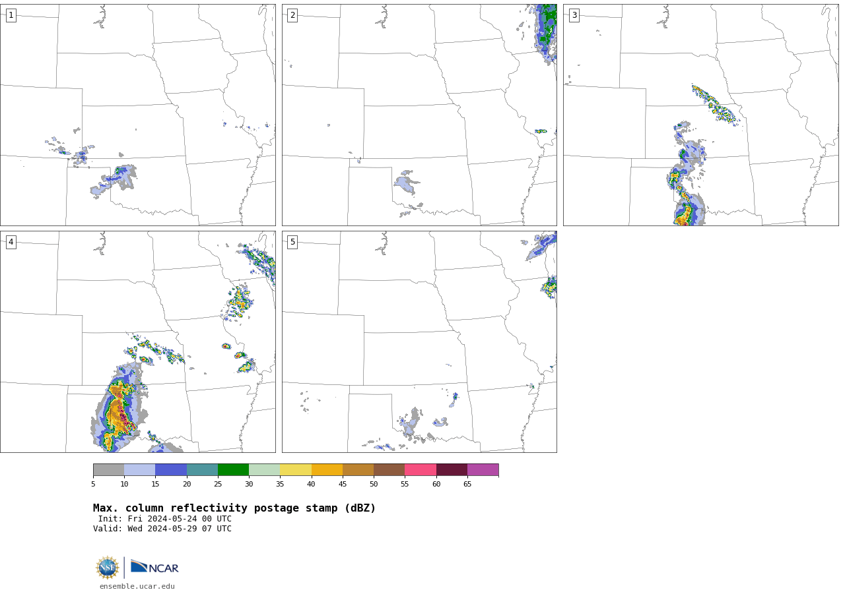The height and width of the screenshot is (594, 845).
Task: Click the 'Max. column reflectivity postage stamp (dBZ)' title
Action: point(234,508)
